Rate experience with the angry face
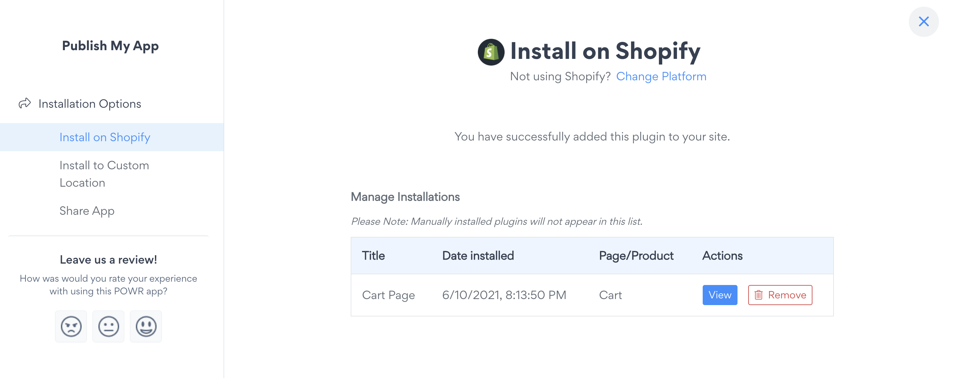The width and height of the screenshot is (955, 378). tap(71, 326)
